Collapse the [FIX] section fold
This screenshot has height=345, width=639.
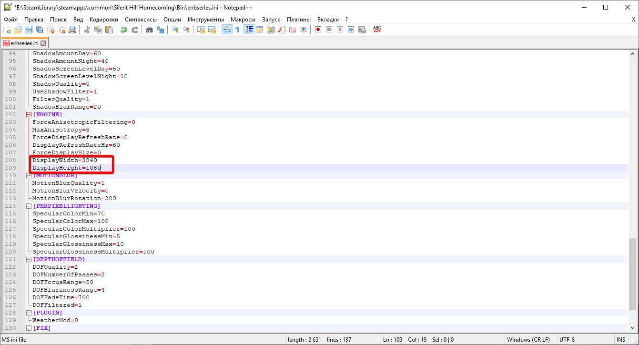28,328
